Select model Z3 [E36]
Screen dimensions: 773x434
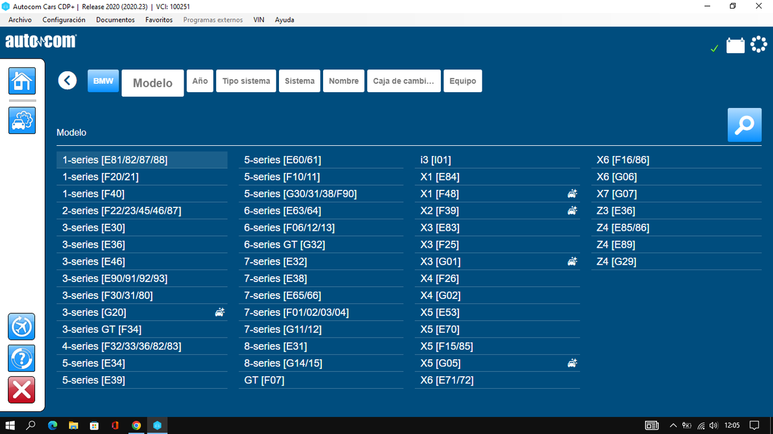[x=676, y=210]
